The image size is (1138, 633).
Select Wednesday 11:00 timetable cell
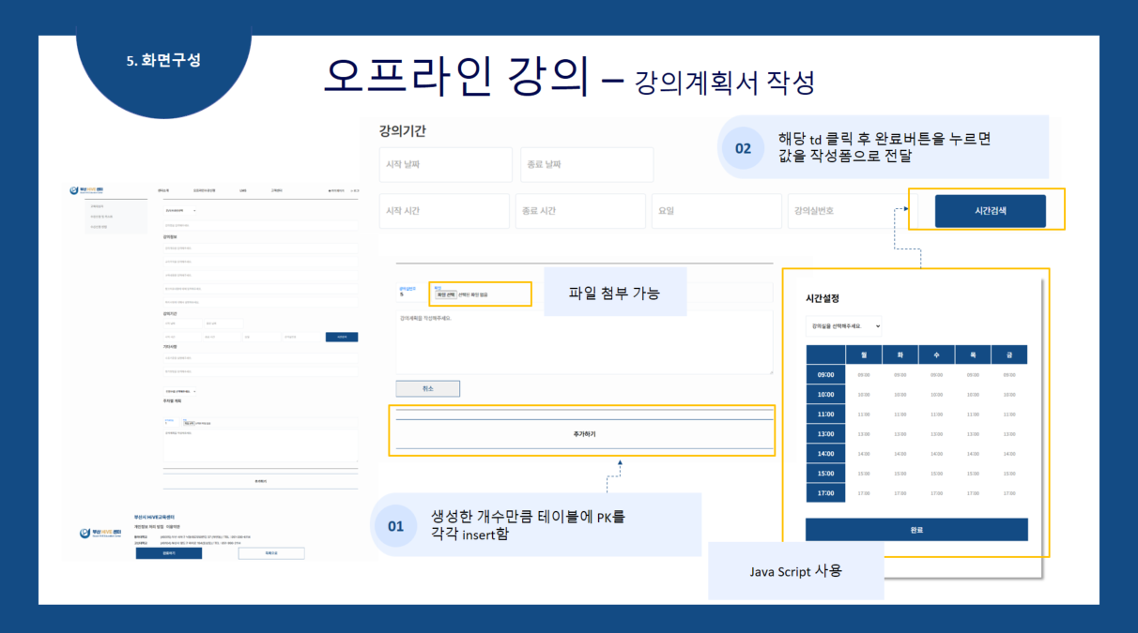tap(936, 414)
